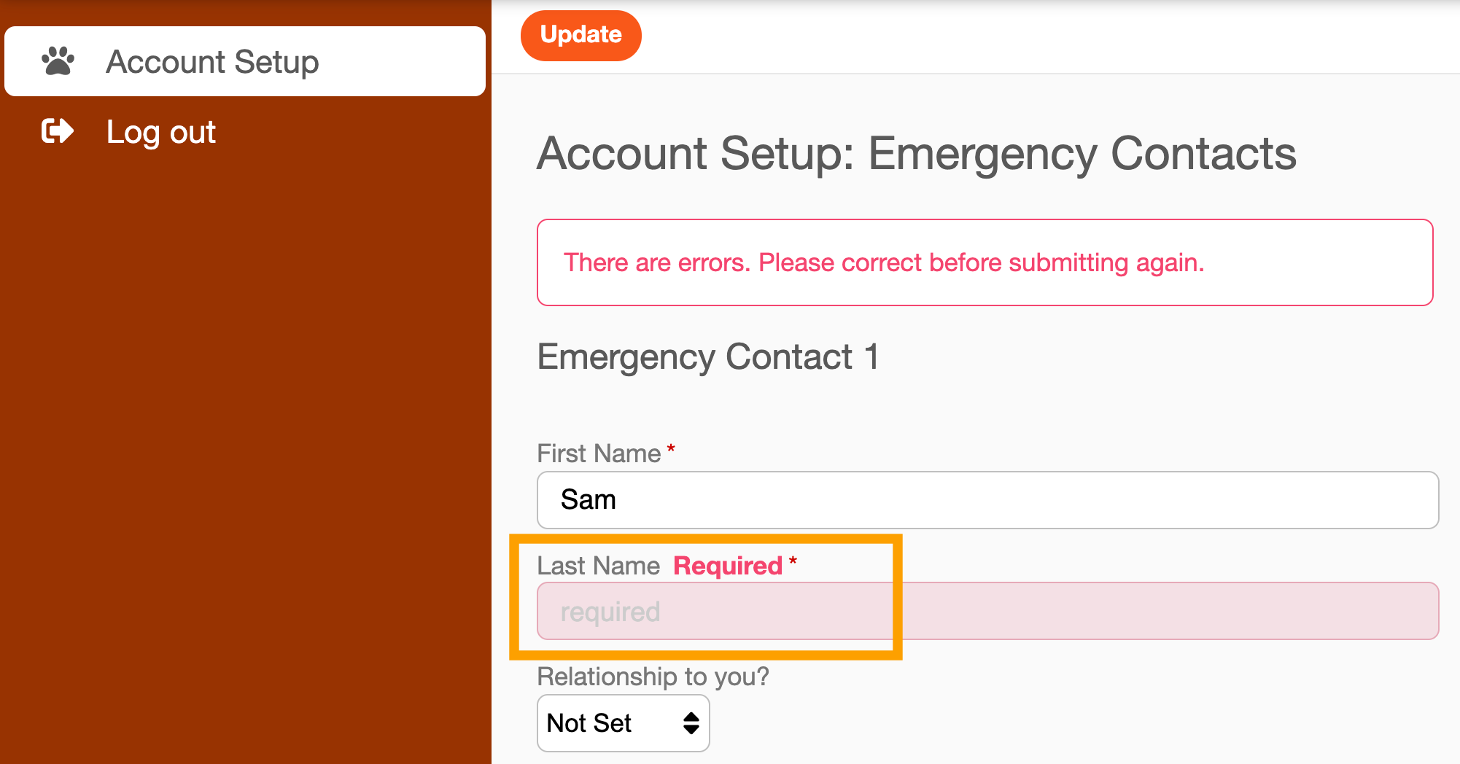The height and width of the screenshot is (764, 1460).
Task: Click the Relationship to you? label
Action: pyautogui.click(x=653, y=677)
